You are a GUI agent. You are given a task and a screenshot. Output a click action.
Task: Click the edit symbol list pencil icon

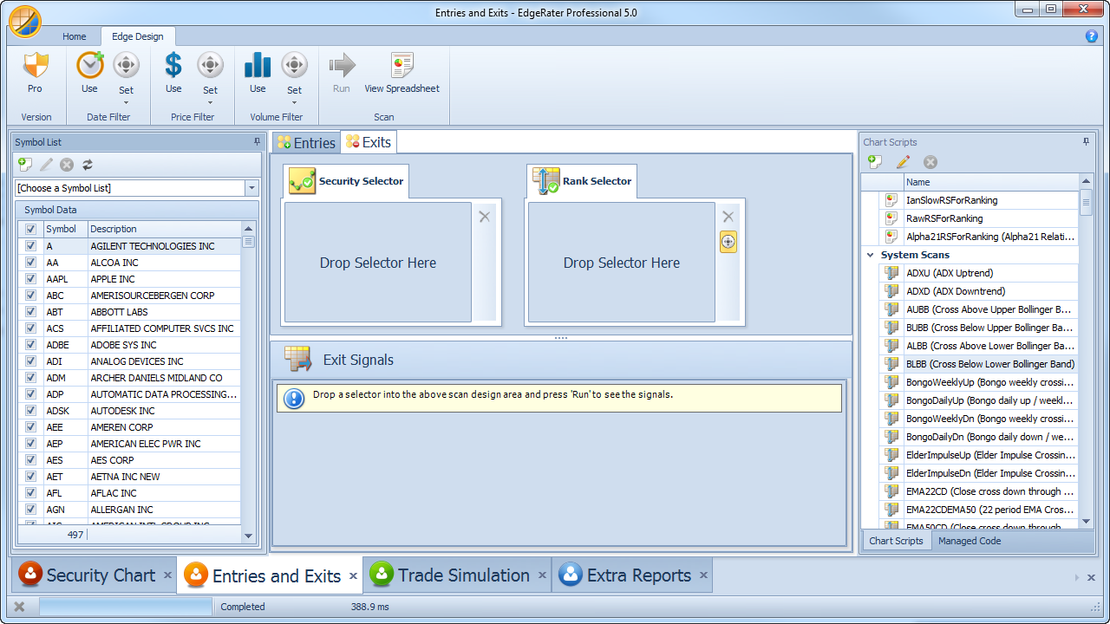point(46,165)
